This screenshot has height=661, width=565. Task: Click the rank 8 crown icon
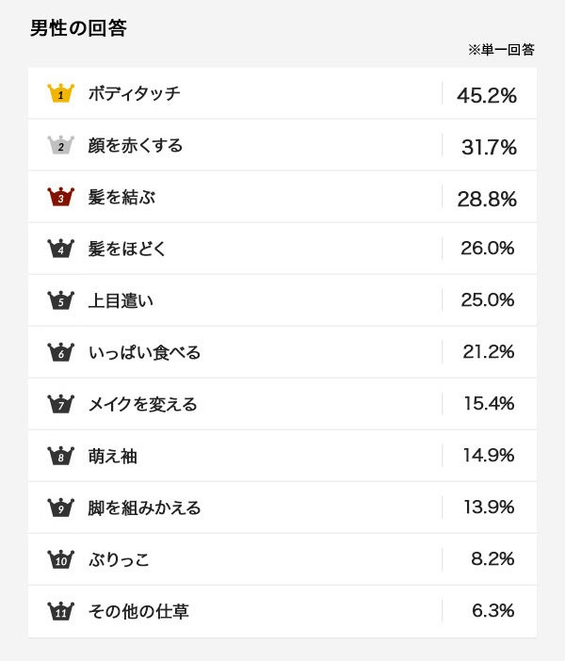(x=60, y=456)
